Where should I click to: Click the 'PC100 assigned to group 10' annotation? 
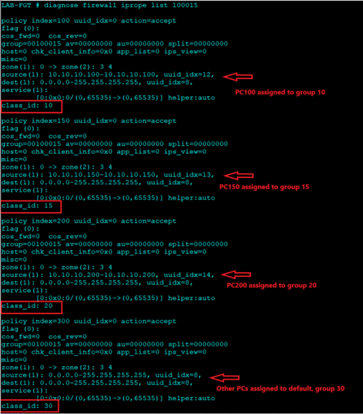pyautogui.click(x=280, y=92)
